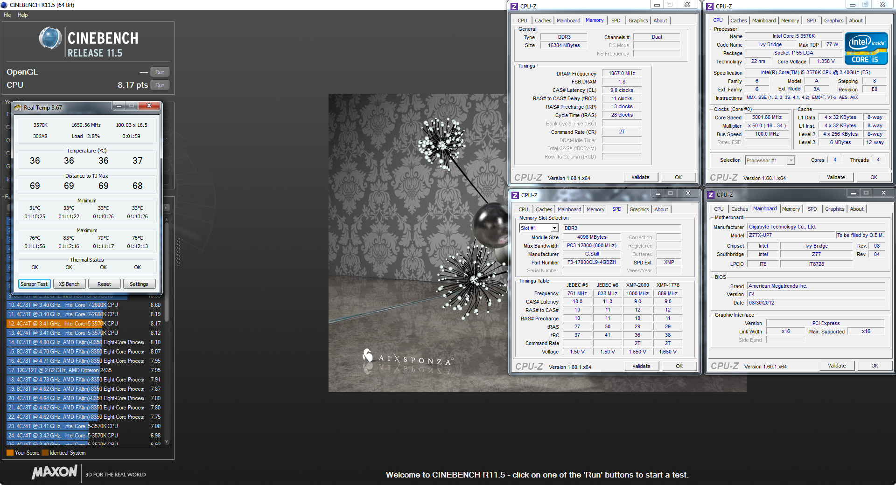
Task: Run the CPU benchmark in Cinebench
Action: point(160,85)
